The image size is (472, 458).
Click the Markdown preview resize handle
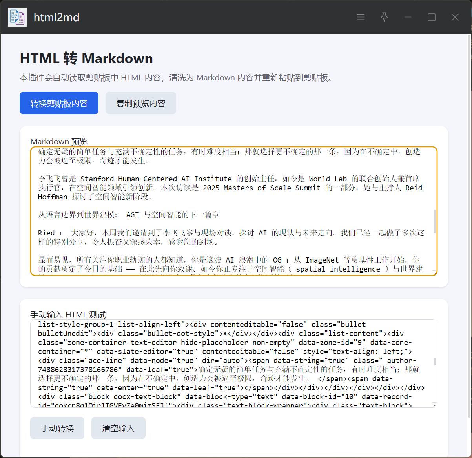coord(434,272)
